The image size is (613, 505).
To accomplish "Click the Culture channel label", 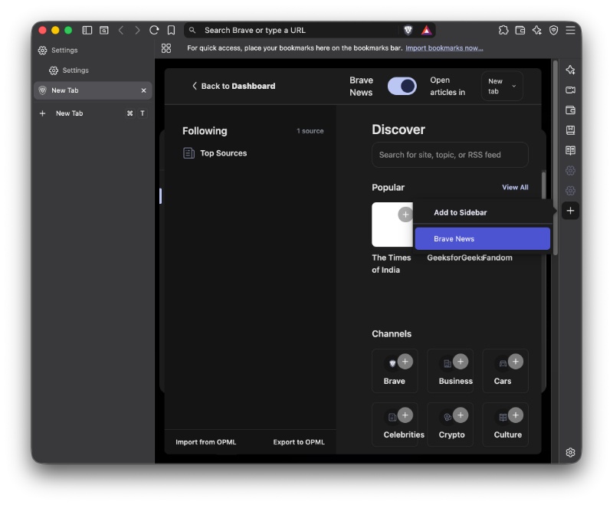I will coord(507,434).
